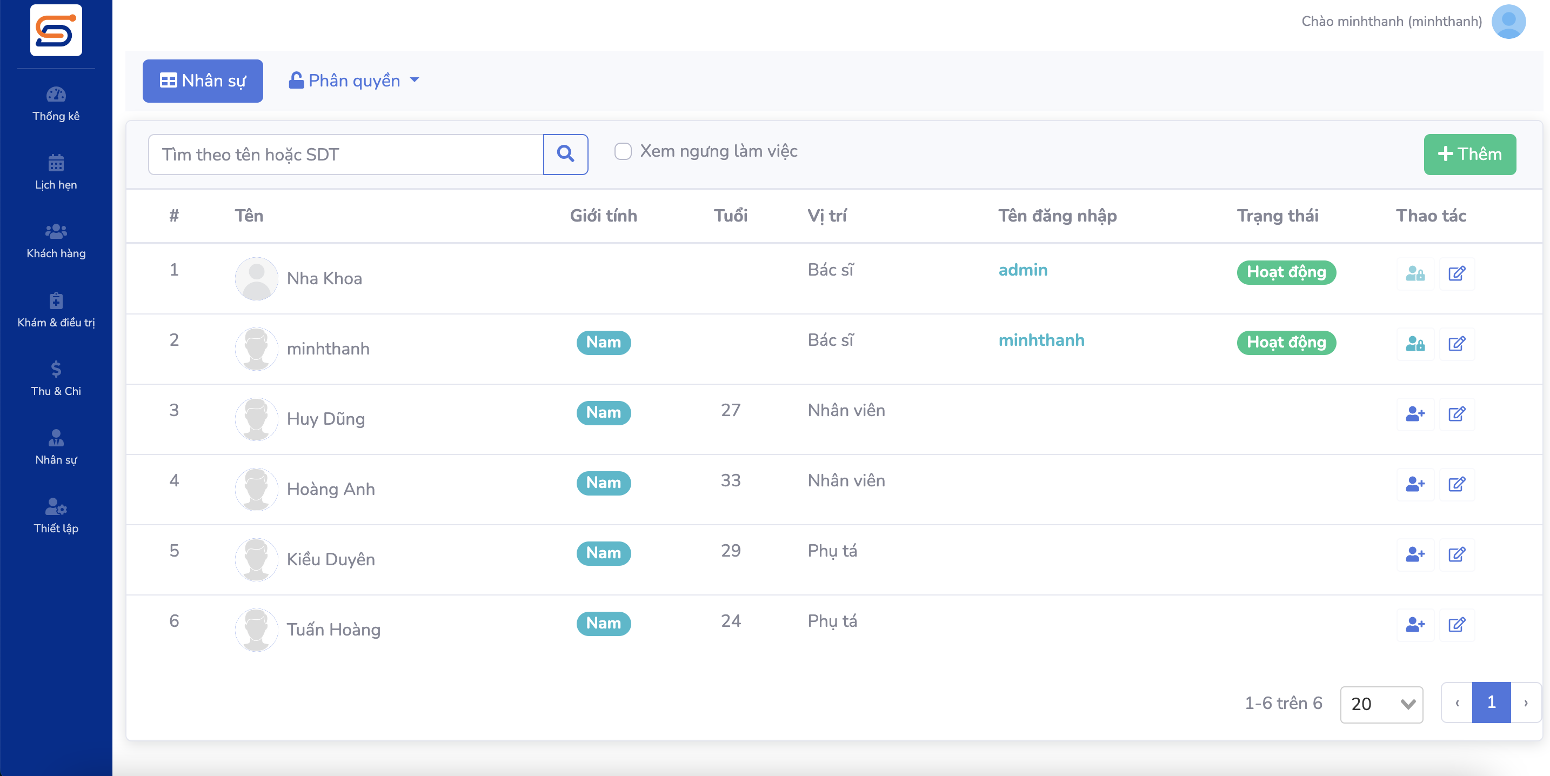The height and width of the screenshot is (776, 1550).
Task: Open Thống kê dashboard in sidebar
Action: click(x=56, y=104)
